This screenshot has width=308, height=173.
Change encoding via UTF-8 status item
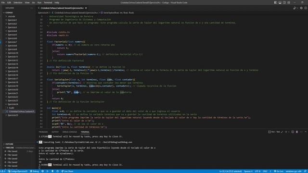pyautogui.click(x=257, y=171)
